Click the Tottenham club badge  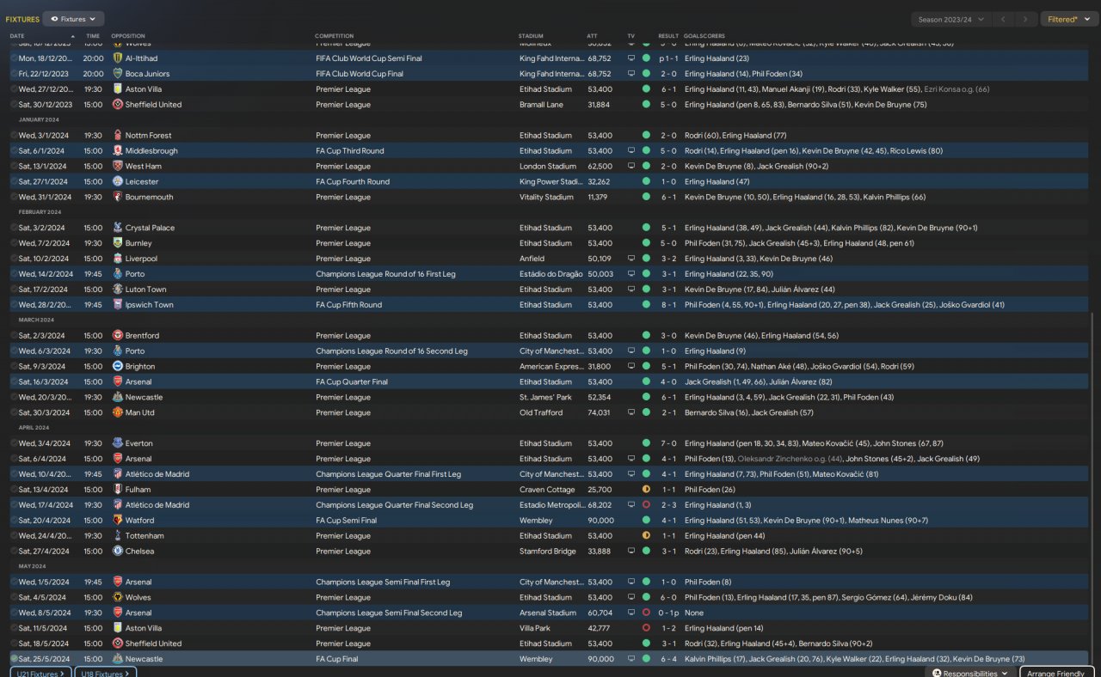pos(118,536)
